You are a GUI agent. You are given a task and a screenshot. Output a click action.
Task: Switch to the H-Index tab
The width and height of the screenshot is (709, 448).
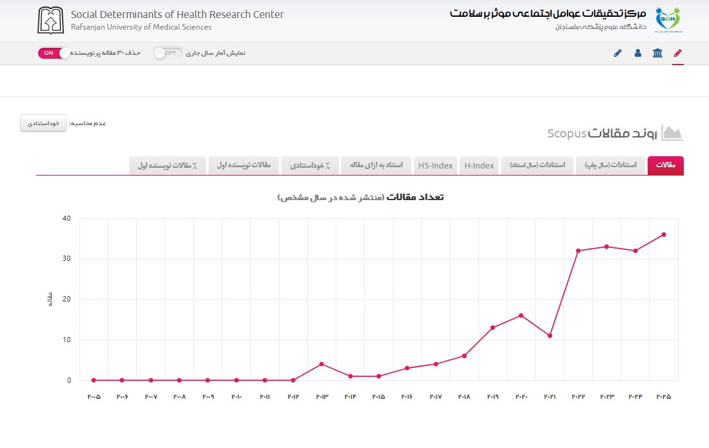(479, 165)
